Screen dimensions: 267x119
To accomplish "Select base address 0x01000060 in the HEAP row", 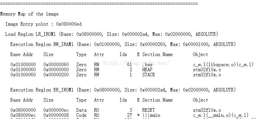I will 23,70.
